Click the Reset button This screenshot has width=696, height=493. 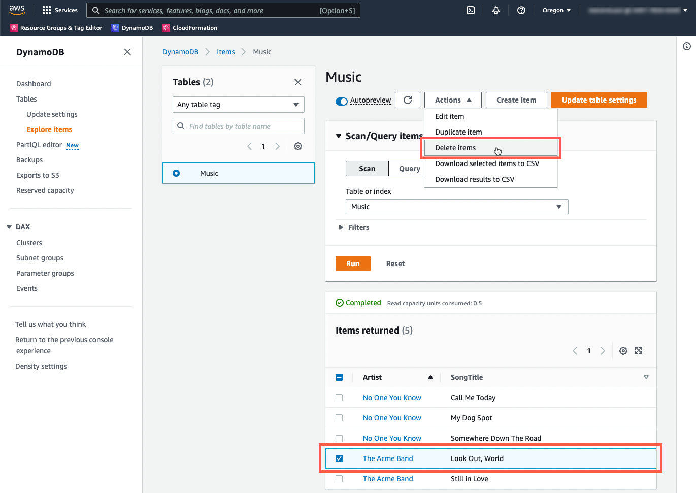[395, 264]
